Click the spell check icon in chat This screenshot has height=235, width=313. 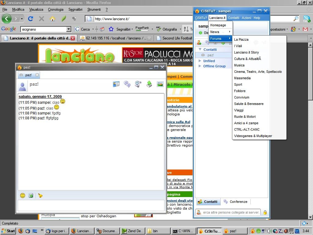[31, 196]
